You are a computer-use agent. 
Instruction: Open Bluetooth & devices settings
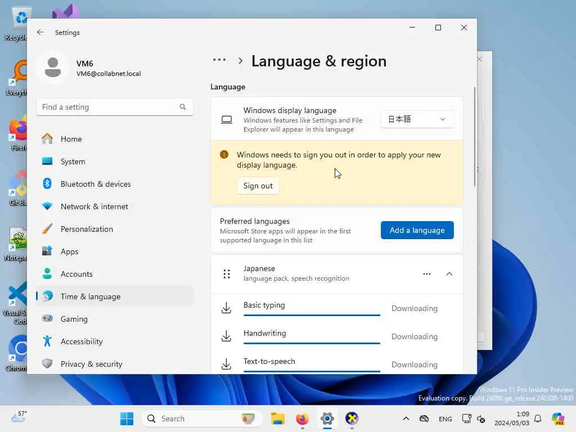click(115, 184)
